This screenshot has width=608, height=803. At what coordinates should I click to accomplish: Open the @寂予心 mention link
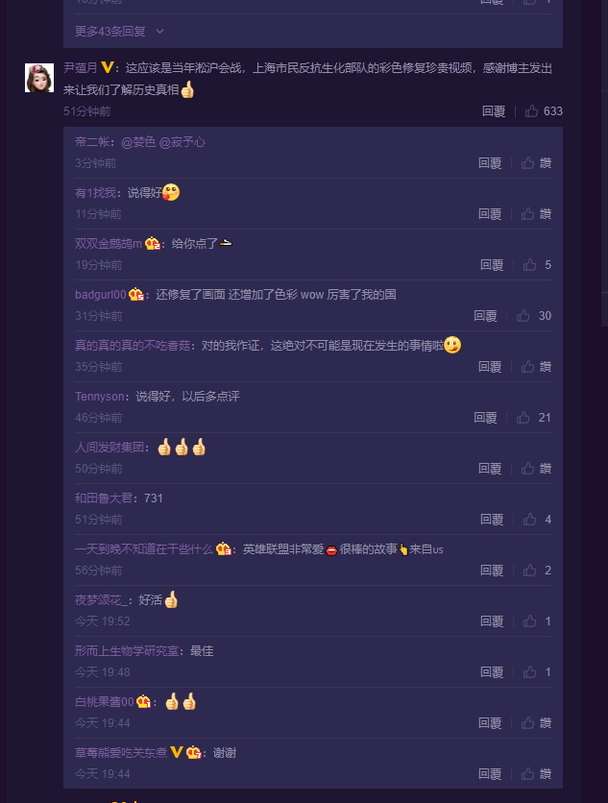point(182,142)
